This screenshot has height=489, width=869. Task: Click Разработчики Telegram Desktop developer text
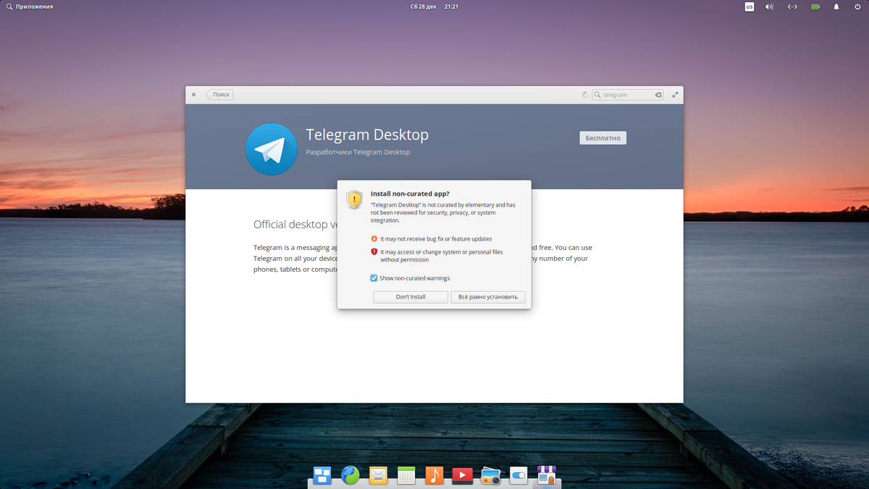point(358,152)
